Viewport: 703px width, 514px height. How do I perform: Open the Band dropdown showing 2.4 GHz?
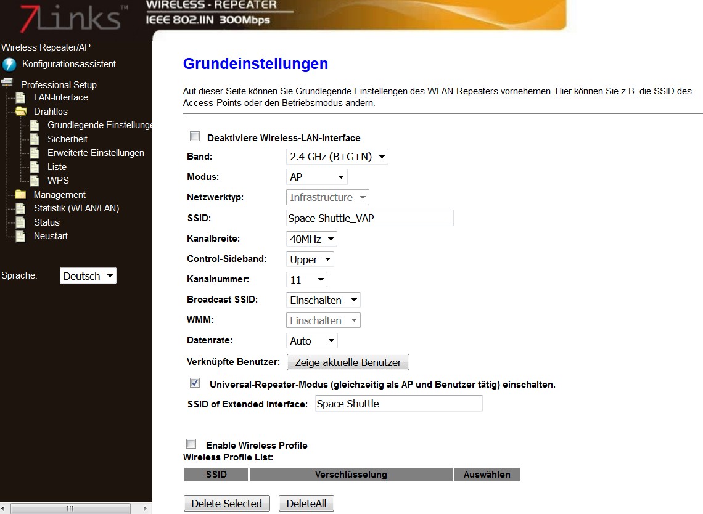337,157
